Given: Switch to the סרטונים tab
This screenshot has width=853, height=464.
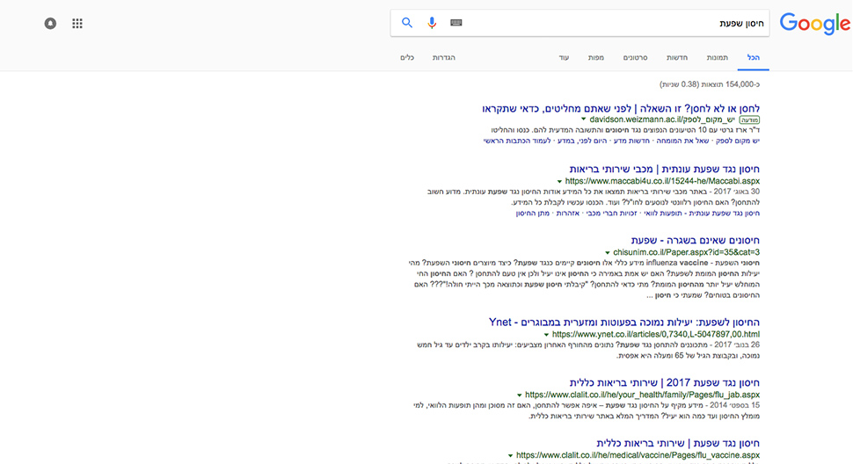Looking at the screenshot, I should [x=636, y=58].
